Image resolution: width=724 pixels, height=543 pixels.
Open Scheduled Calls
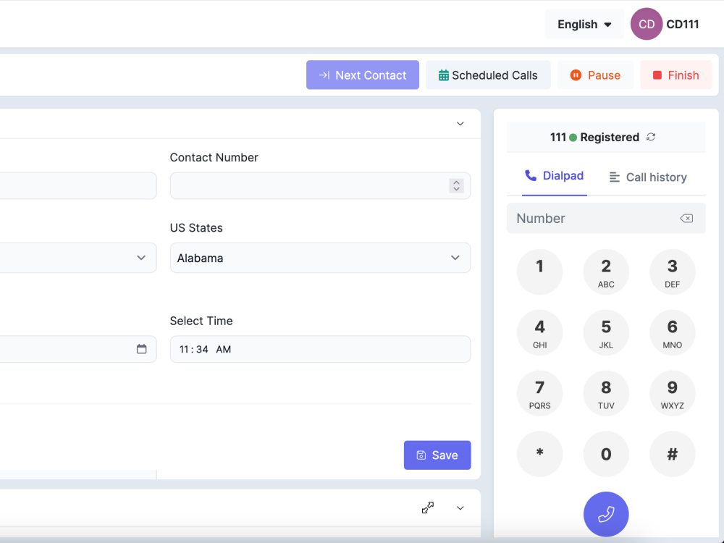[488, 75]
